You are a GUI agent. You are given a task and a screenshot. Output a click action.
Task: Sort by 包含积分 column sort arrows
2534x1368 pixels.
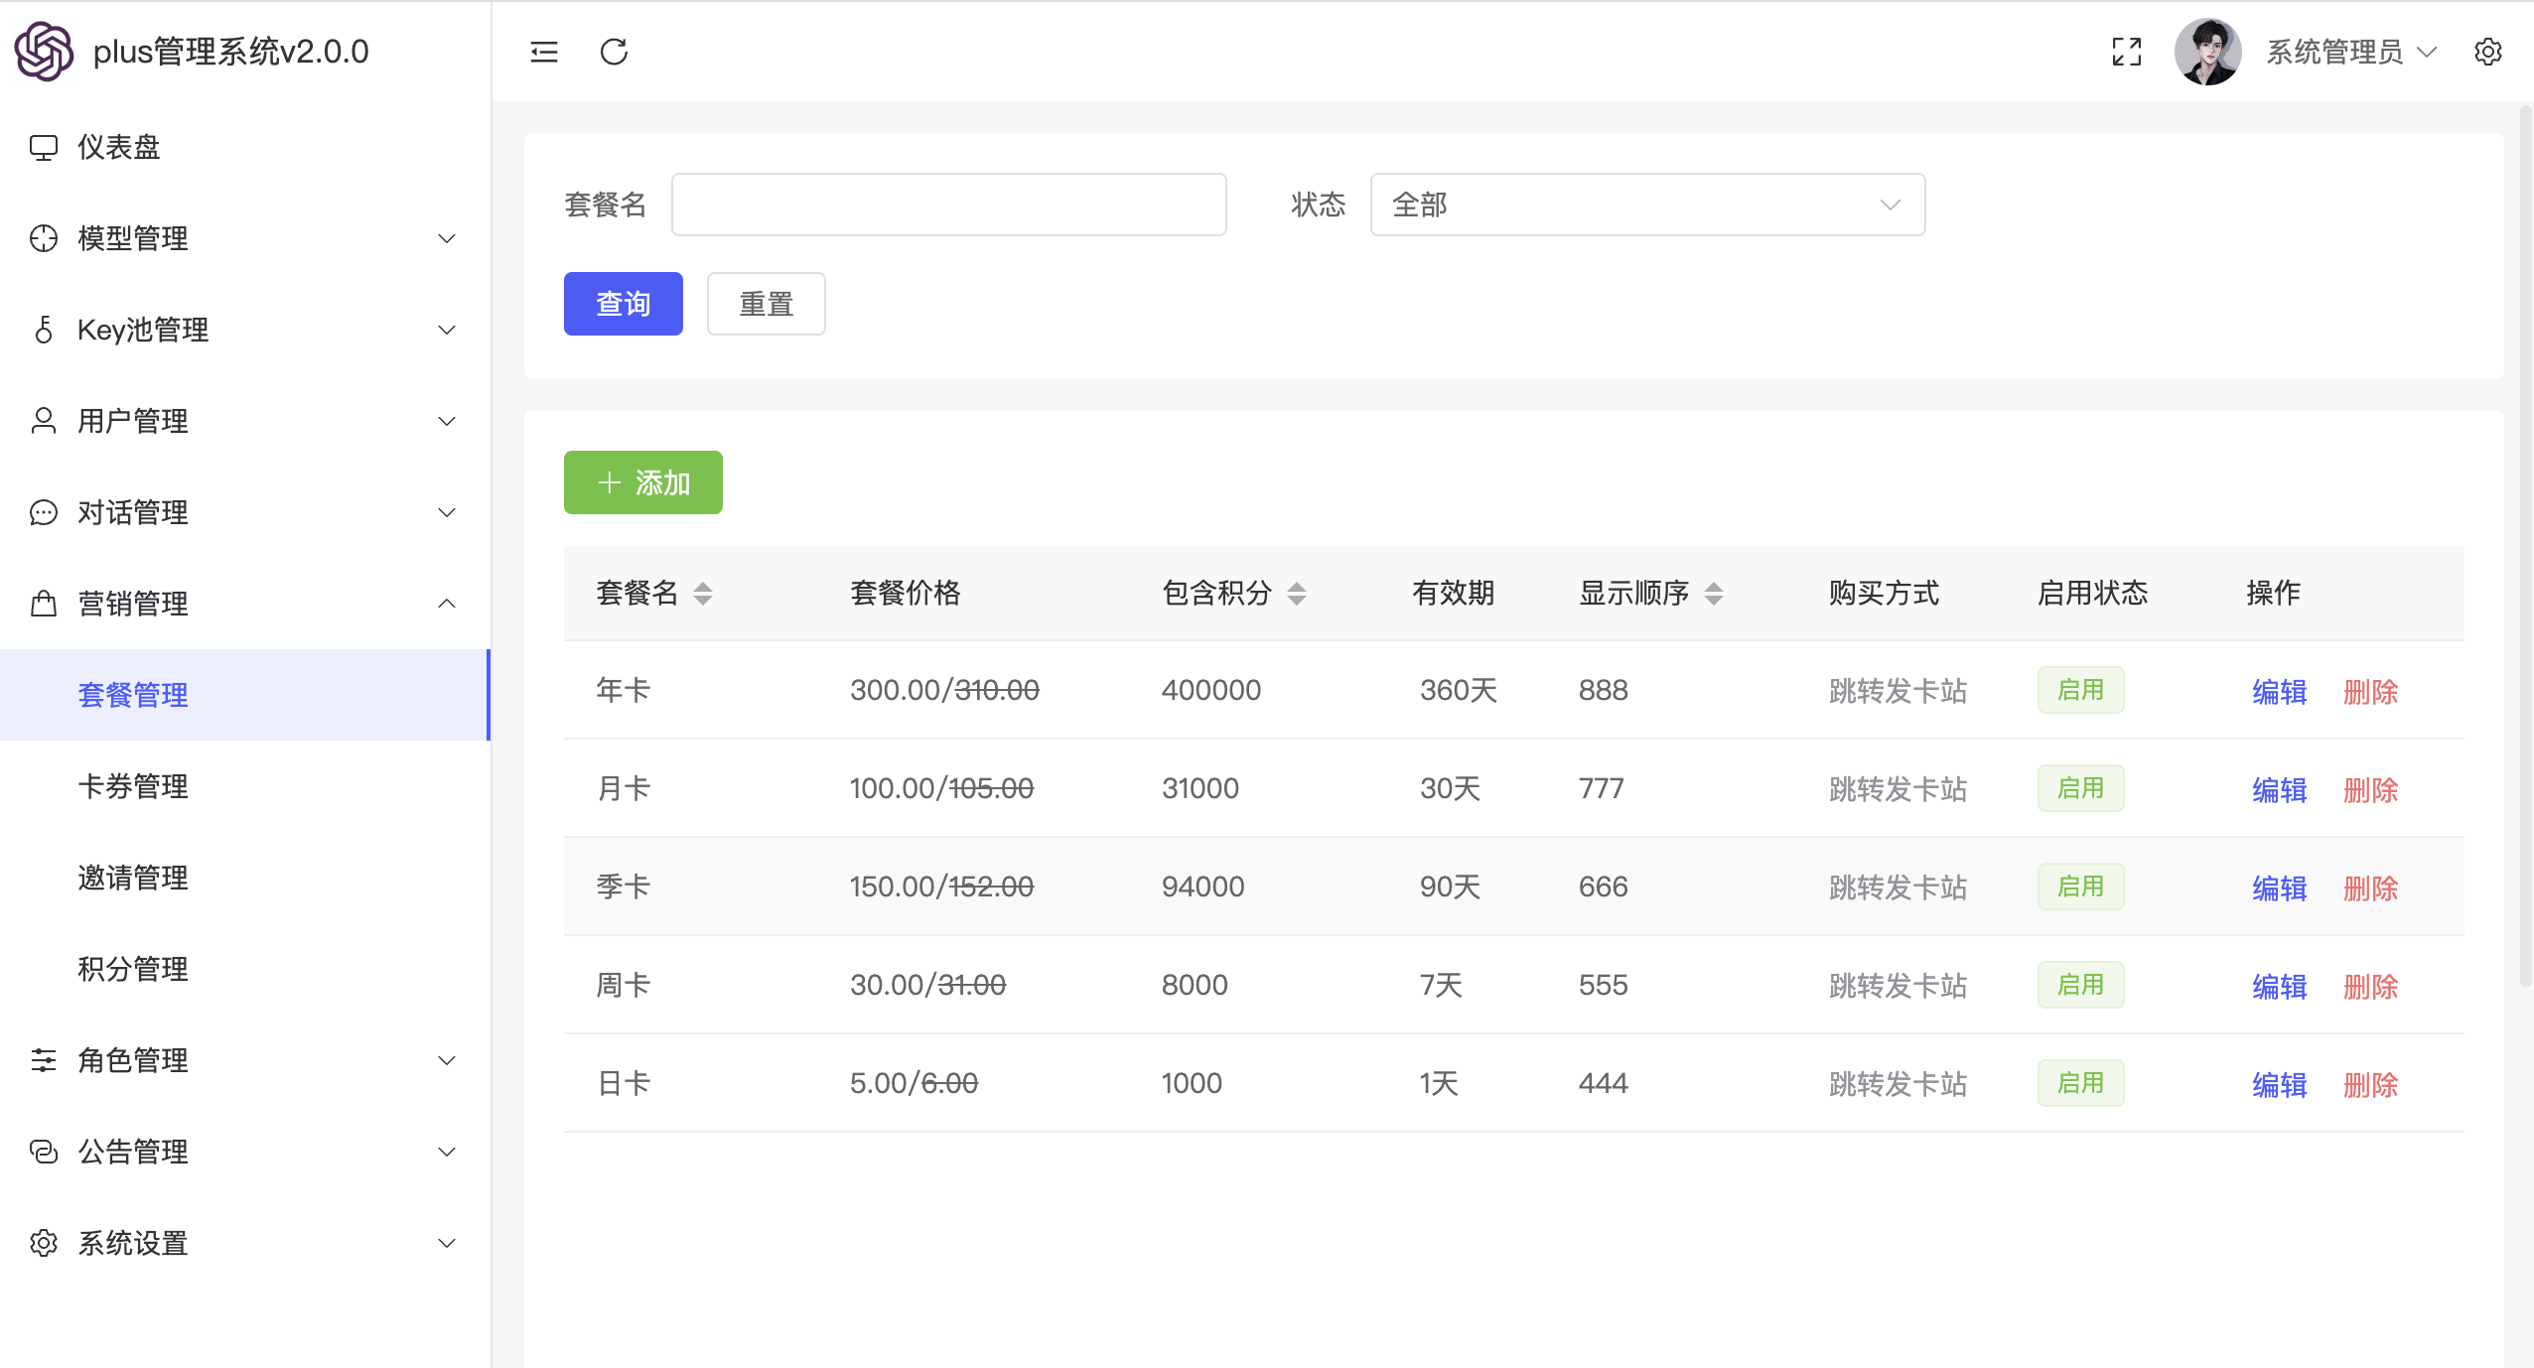1297,594
